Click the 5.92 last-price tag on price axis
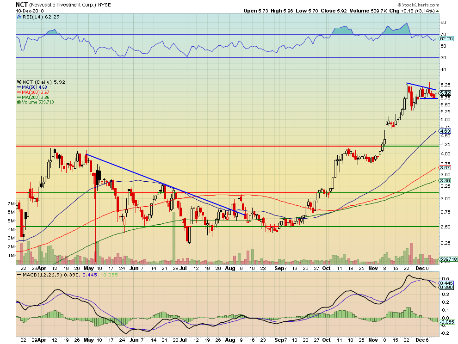Viewport: 458px width, 344px height. click(446, 93)
